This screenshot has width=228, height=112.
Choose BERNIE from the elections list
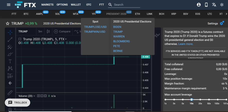[x=118, y=51]
